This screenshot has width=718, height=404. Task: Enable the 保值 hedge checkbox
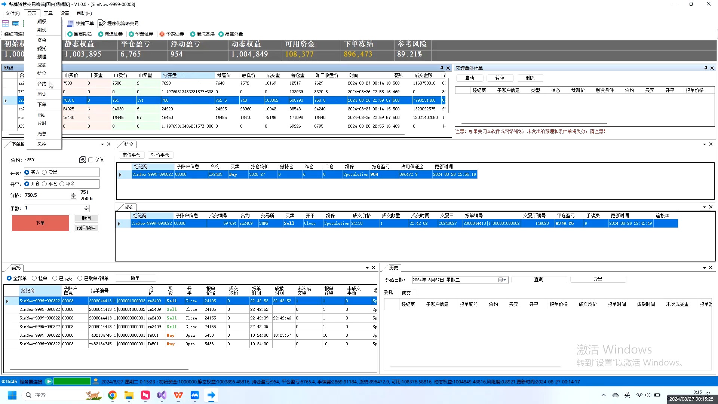point(90,160)
